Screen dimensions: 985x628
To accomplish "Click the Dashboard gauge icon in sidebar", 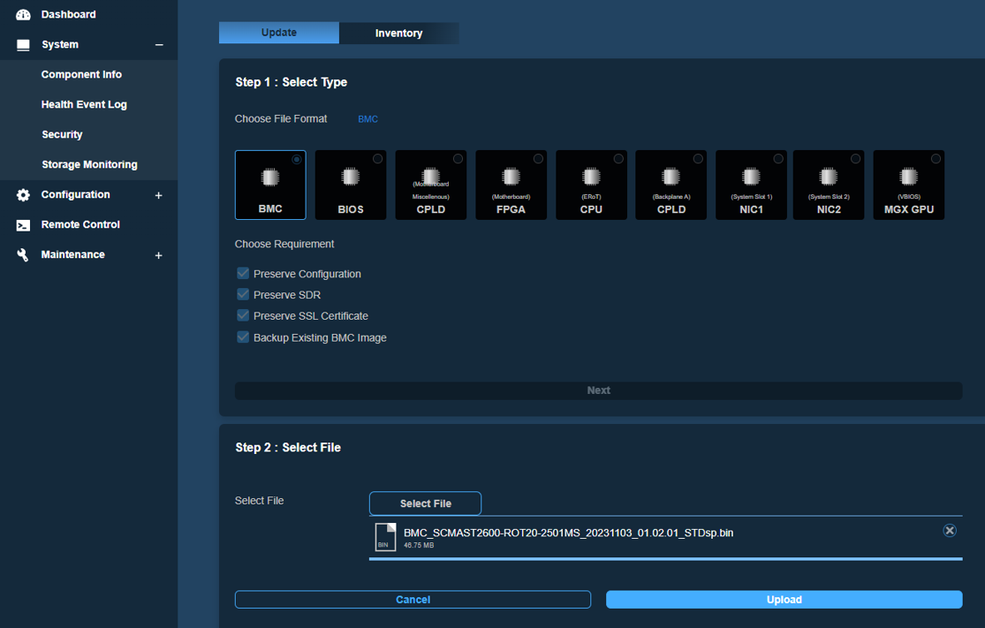I will tap(23, 15).
